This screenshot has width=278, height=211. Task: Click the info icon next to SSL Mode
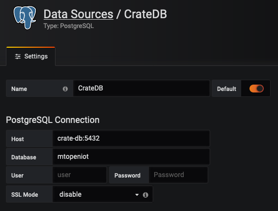(145, 195)
